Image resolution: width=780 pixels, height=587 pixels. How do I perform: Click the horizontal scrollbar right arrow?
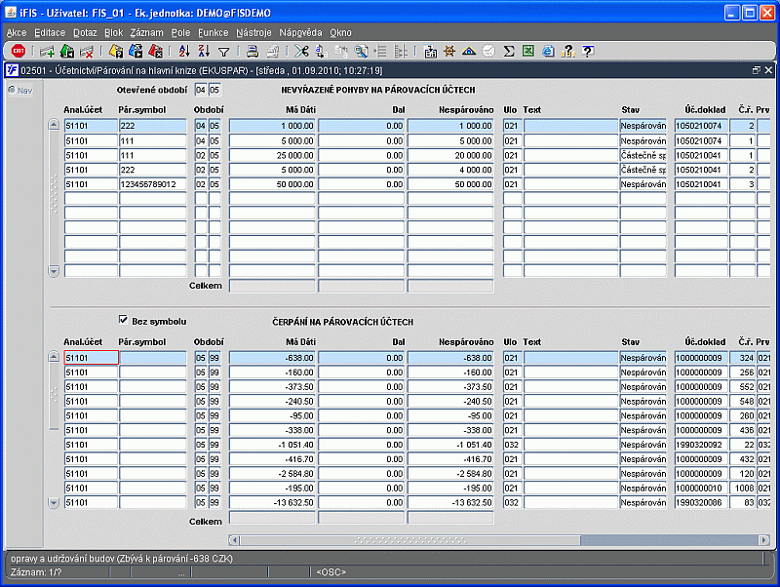point(764,538)
